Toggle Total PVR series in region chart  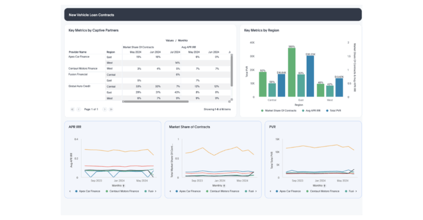pos(339,110)
